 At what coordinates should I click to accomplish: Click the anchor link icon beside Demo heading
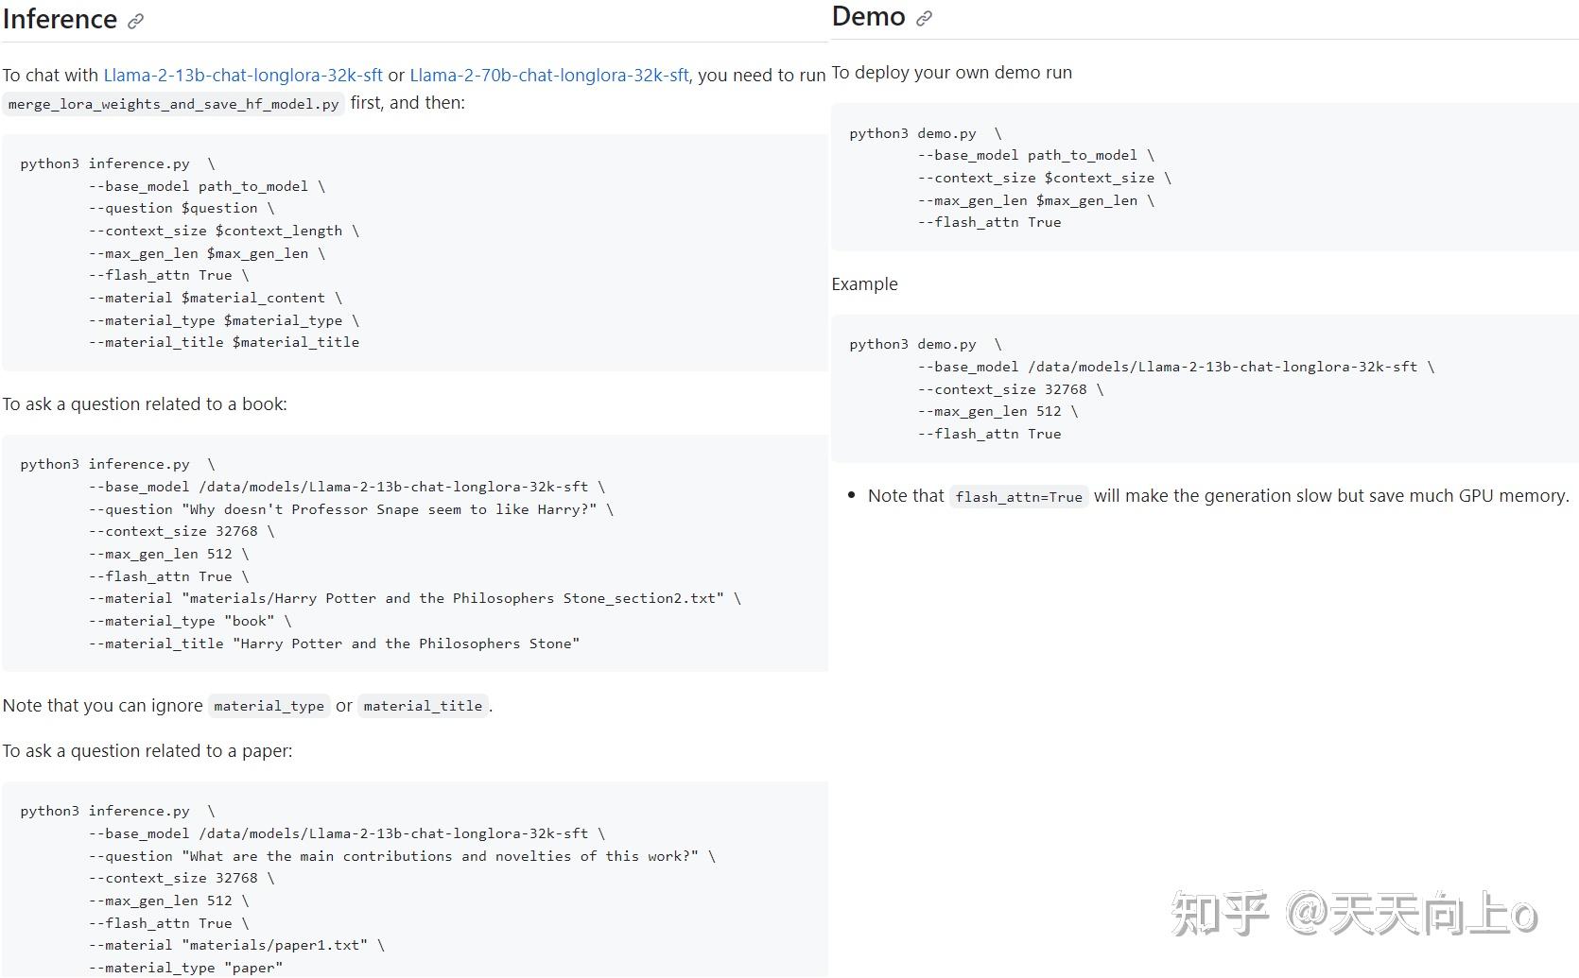(x=924, y=18)
